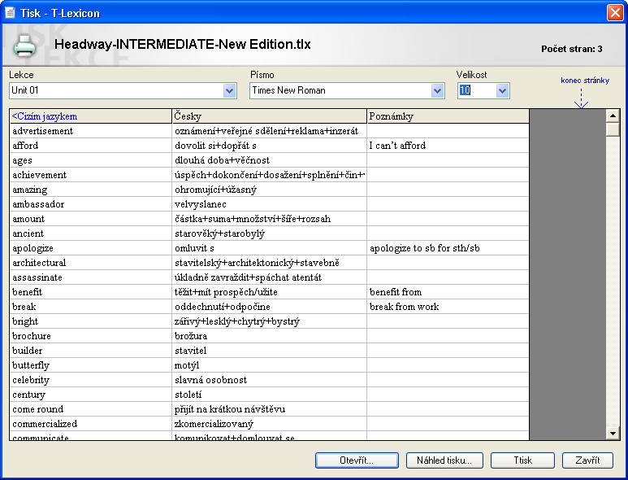Click the T-Lexicon document icon in title bar
628x480 pixels.
click(x=10, y=13)
